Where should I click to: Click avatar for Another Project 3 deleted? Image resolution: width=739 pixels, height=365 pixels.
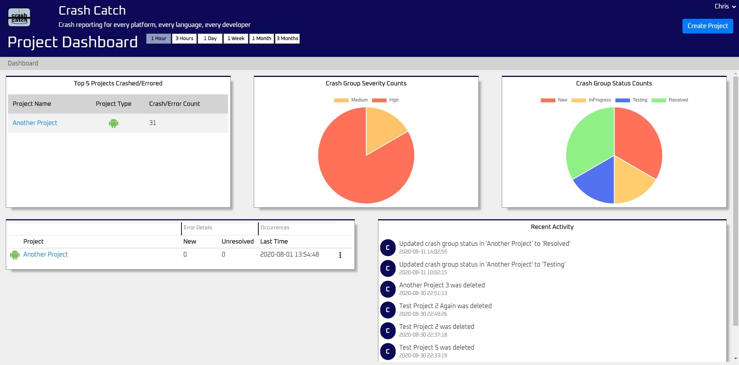tap(388, 289)
